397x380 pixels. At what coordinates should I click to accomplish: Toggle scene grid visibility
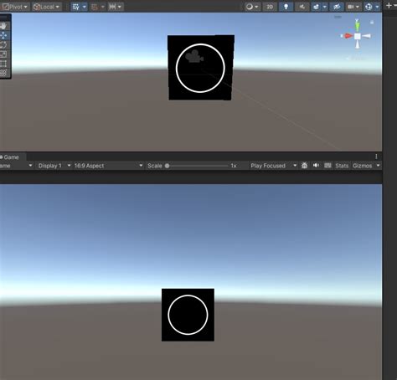pos(75,7)
